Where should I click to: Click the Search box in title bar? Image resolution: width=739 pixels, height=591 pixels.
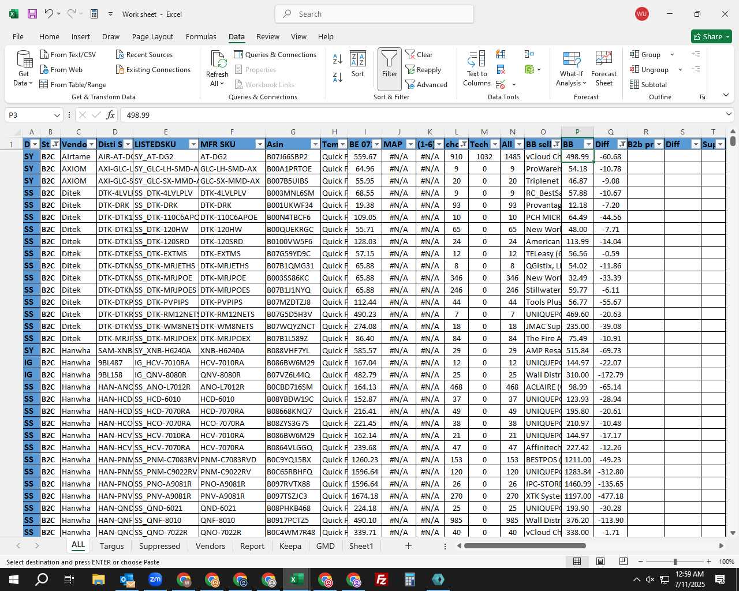374,14
